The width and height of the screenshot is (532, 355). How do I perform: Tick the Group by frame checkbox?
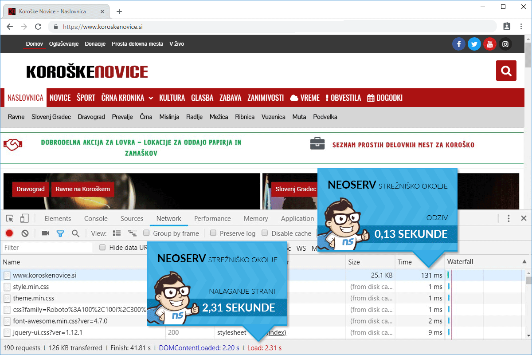(147, 233)
